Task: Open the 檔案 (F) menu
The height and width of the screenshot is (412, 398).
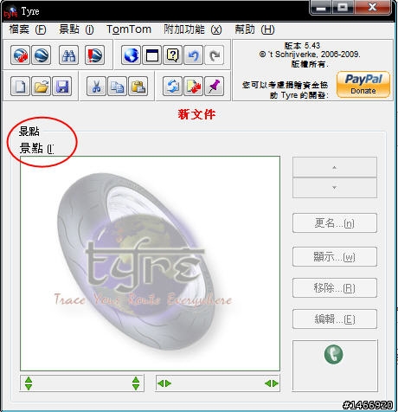Action: pos(28,29)
